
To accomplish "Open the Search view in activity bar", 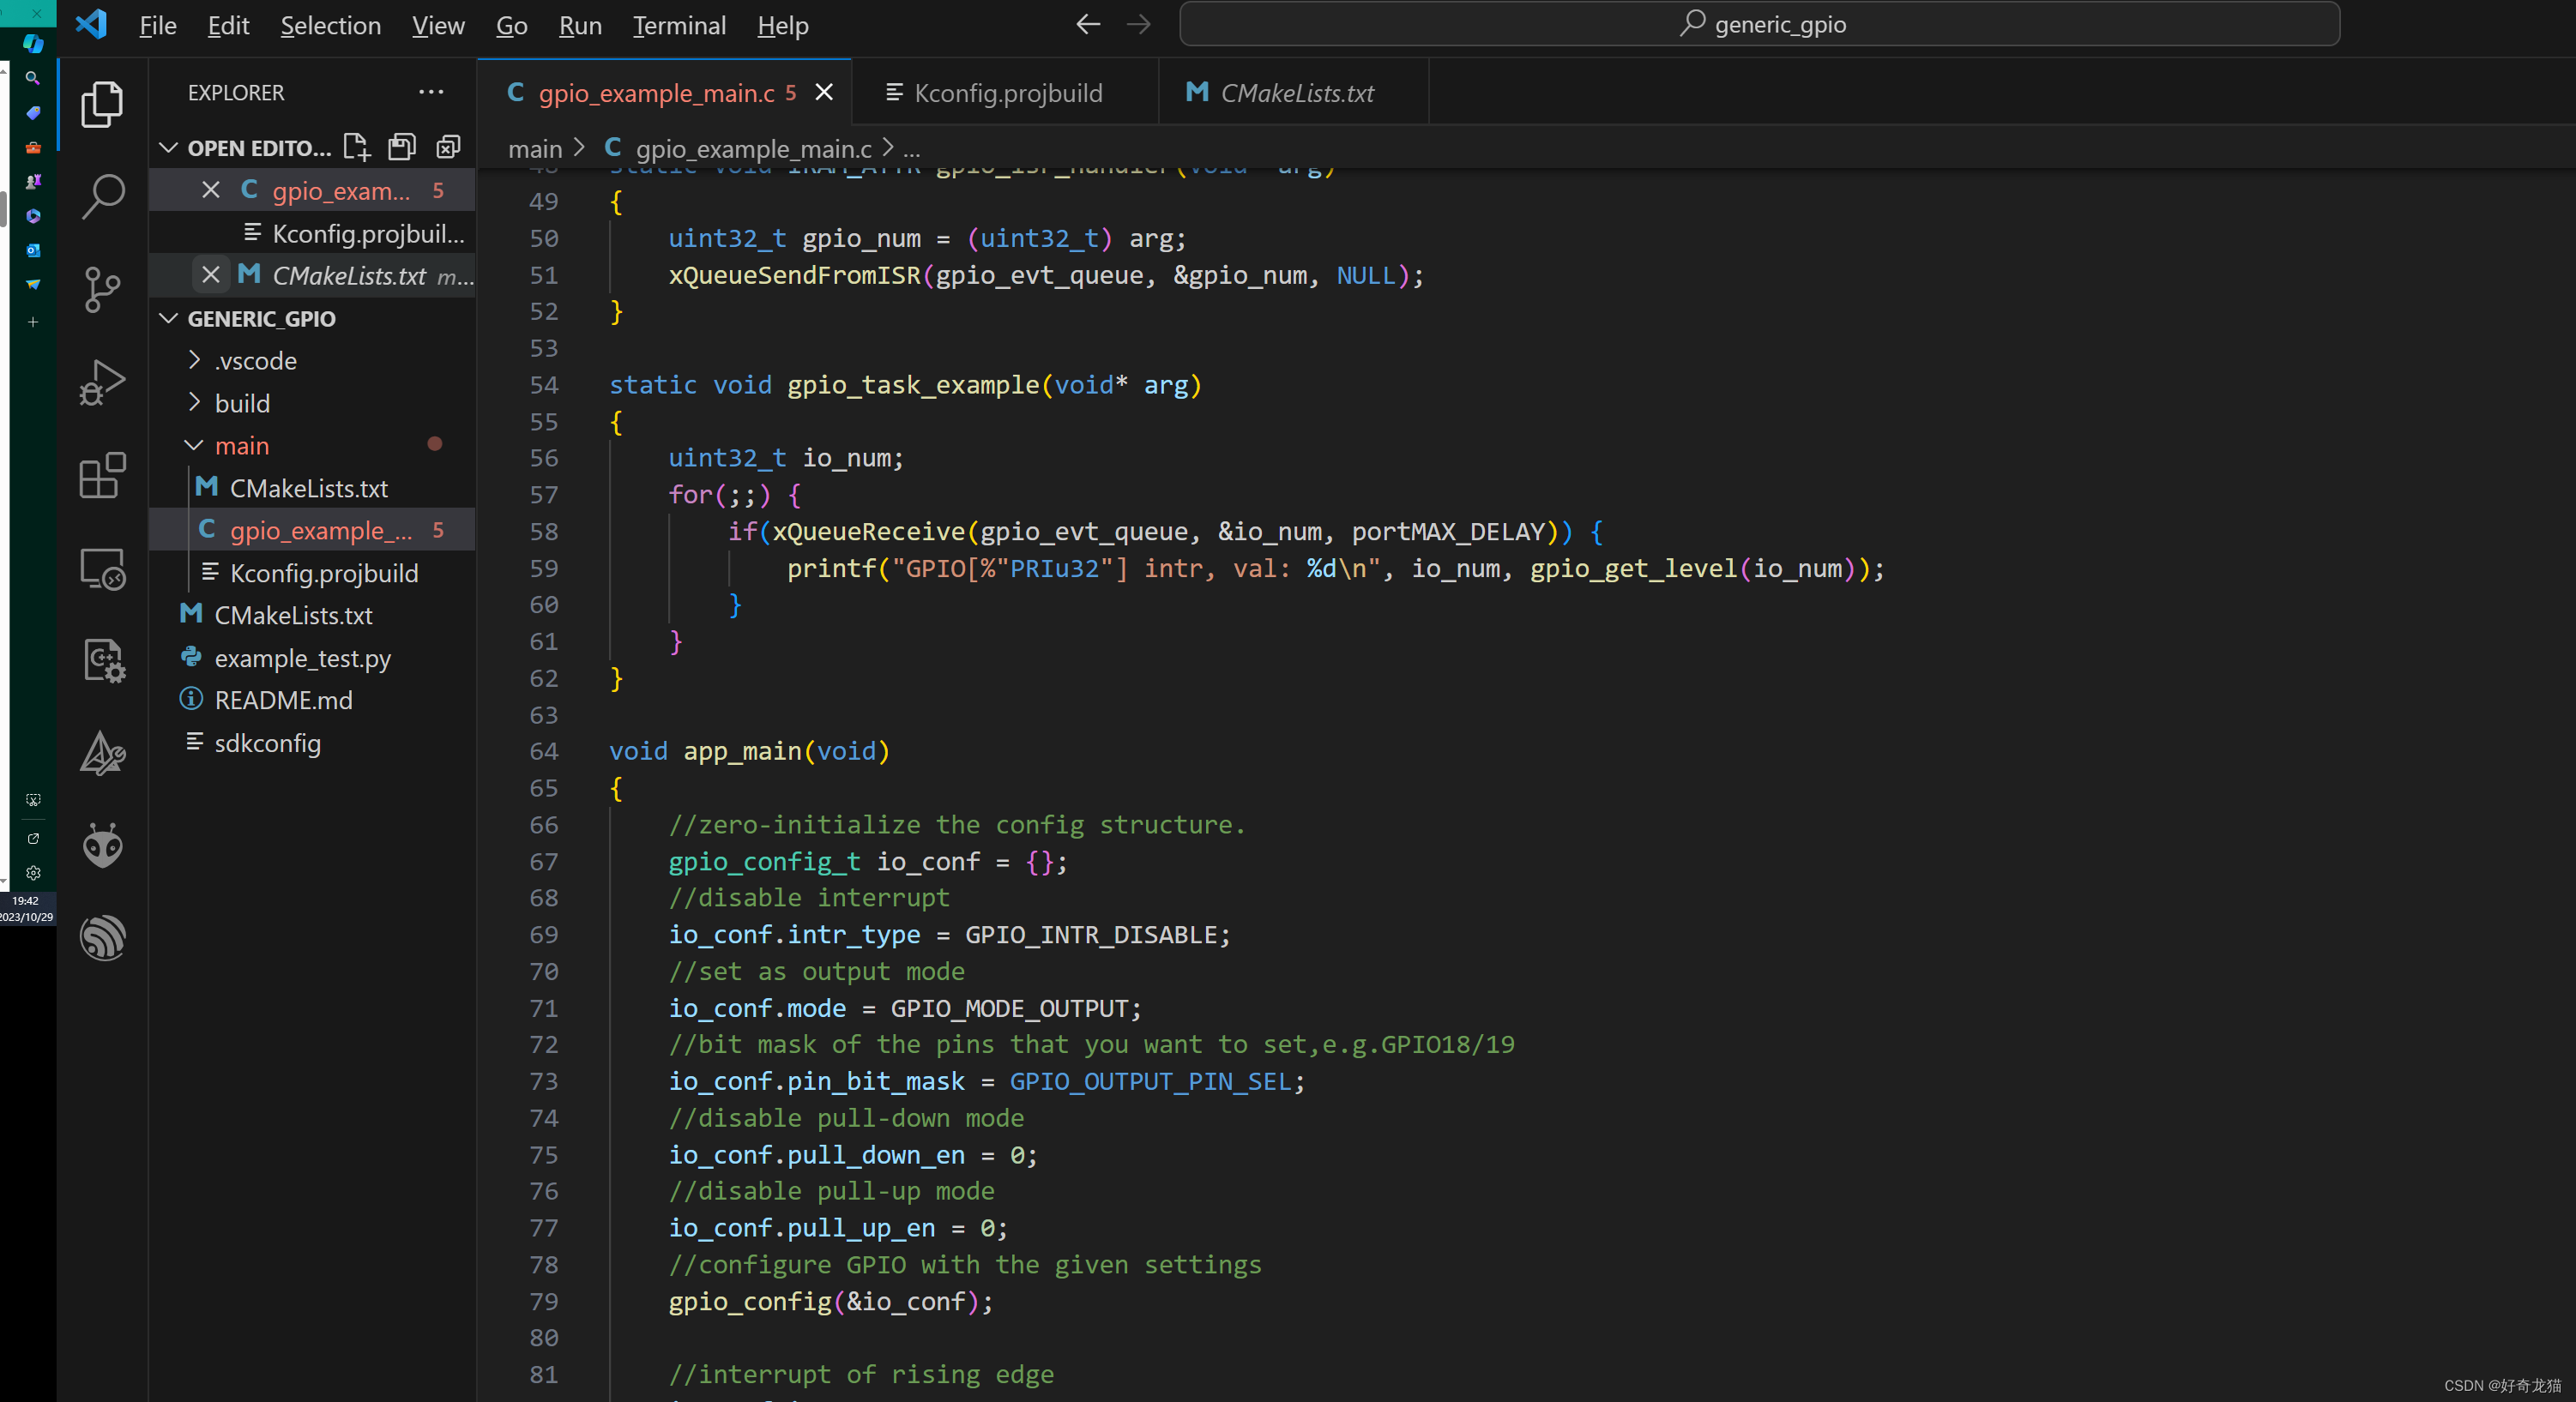I will coord(102,196).
